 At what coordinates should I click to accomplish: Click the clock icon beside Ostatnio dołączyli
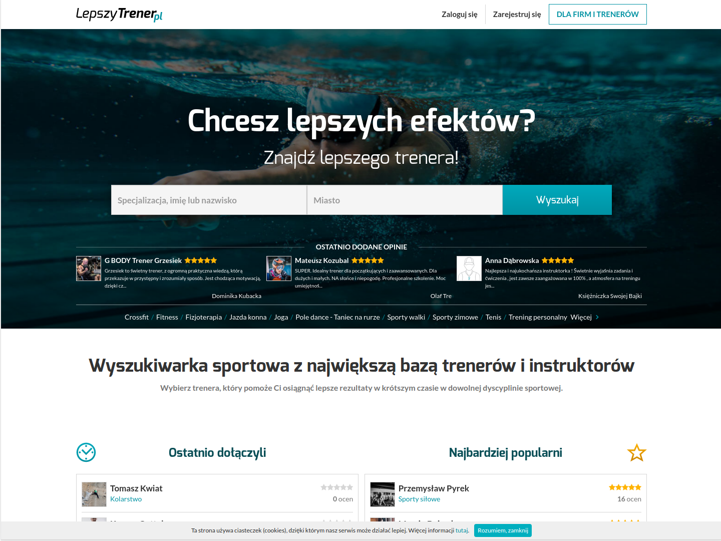[86, 452]
